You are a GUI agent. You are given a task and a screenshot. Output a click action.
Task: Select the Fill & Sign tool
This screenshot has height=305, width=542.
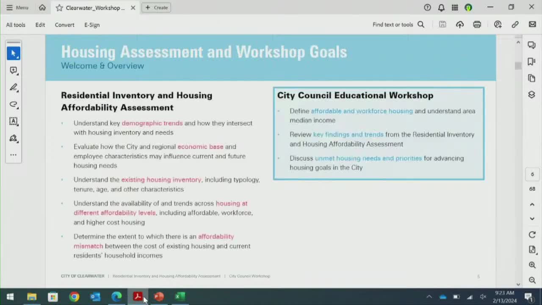pyautogui.click(x=13, y=139)
